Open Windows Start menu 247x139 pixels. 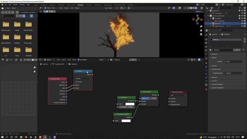point(2,137)
